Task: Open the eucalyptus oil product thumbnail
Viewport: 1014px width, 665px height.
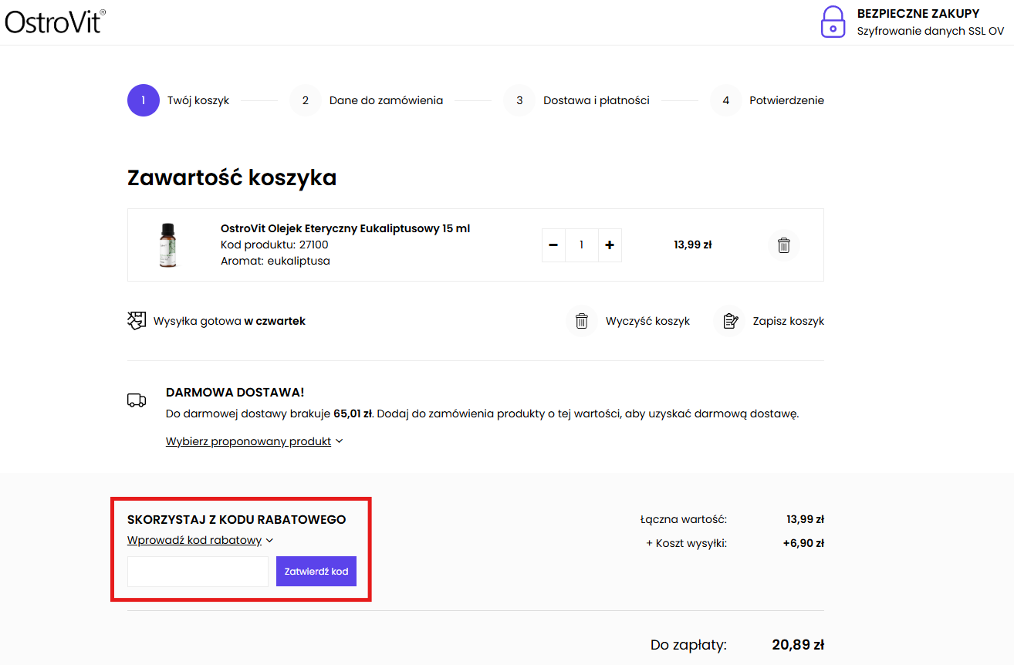Action: [x=168, y=245]
